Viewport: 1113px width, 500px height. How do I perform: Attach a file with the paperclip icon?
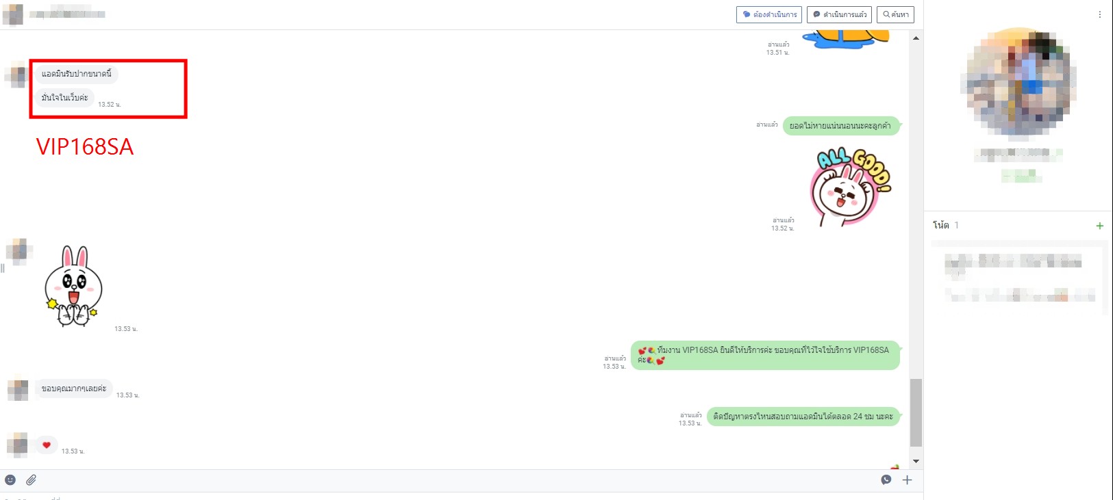click(32, 480)
